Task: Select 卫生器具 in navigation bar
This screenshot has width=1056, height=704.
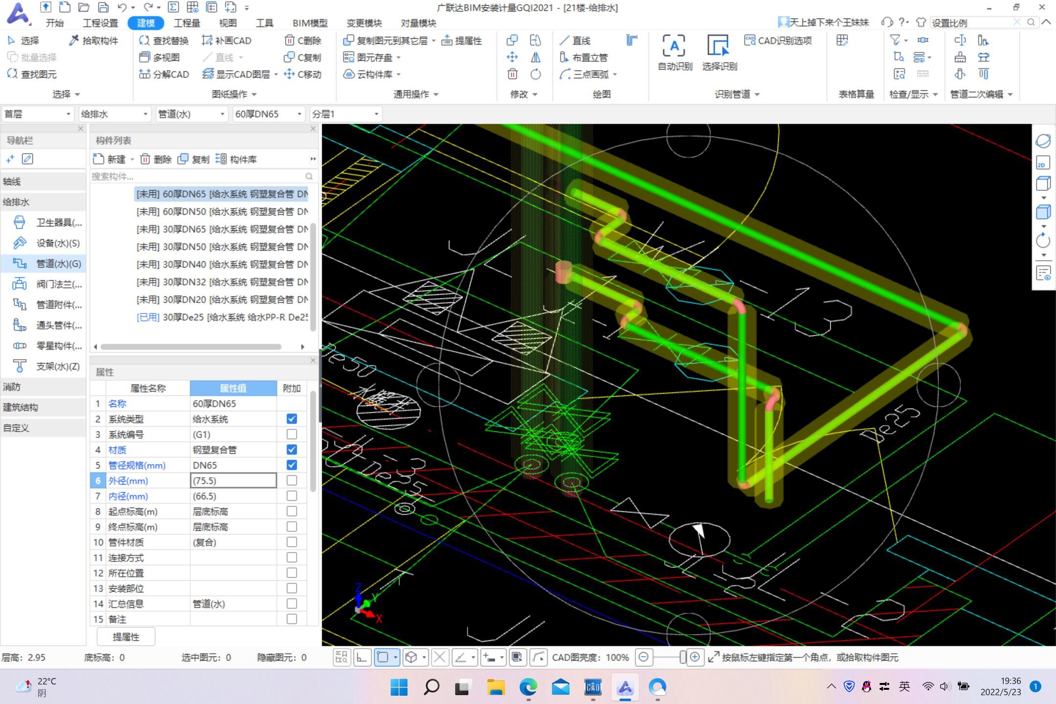Action: coord(47,222)
